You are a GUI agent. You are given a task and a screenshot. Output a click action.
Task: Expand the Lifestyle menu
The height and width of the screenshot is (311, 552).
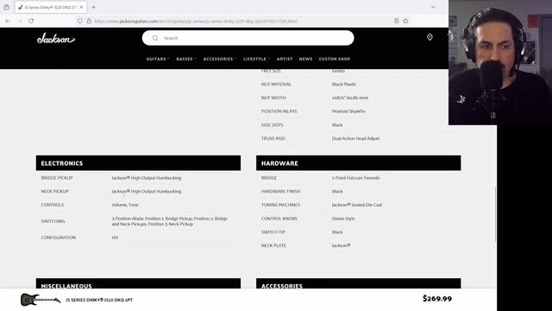(x=256, y=59)
